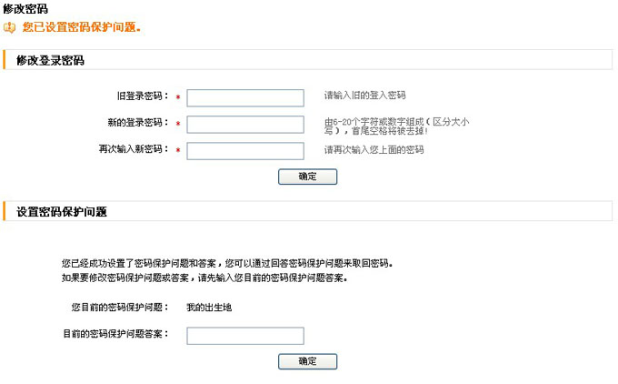Click the red asterisk beside 再次输入新密码

[x=178, y=150]
